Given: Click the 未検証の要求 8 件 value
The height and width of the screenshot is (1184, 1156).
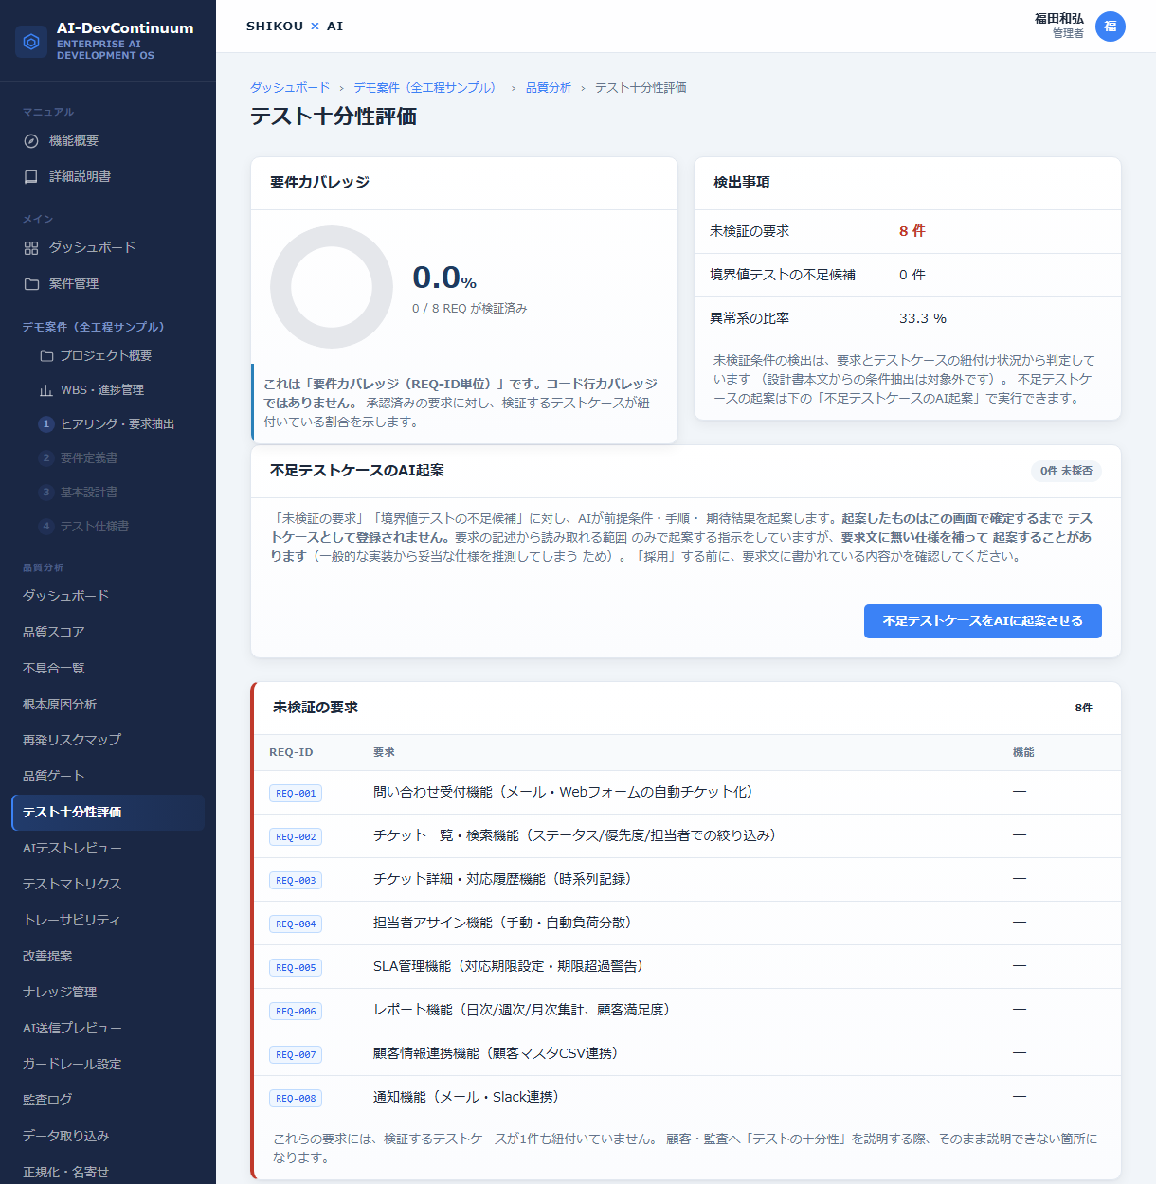Looking at the screenshot, I should point(912,232).
